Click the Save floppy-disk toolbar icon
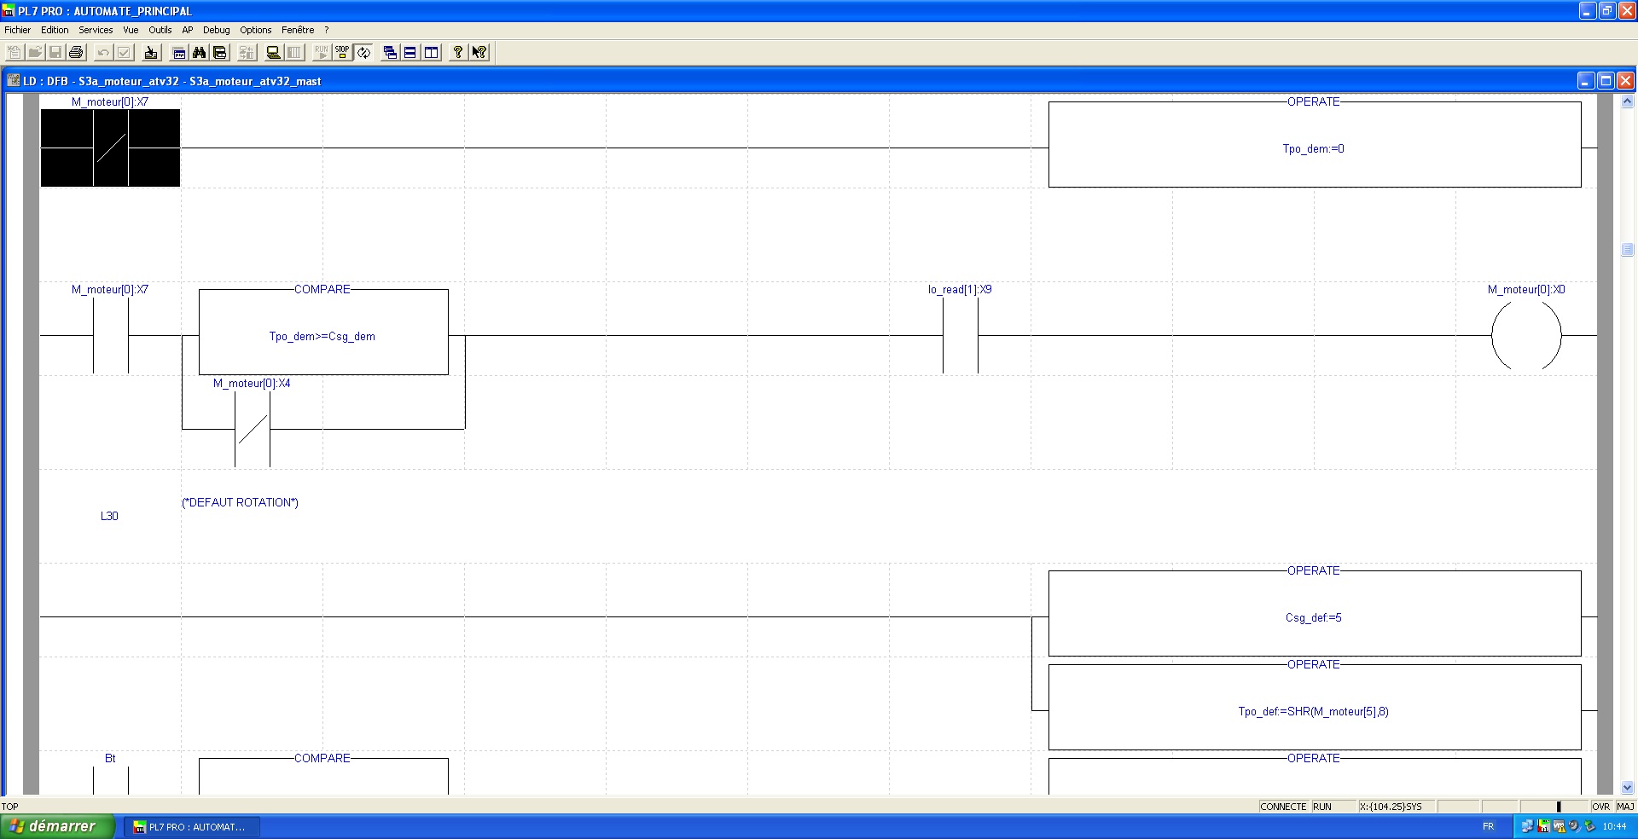Screen dimensions: 1638x839 55,53
